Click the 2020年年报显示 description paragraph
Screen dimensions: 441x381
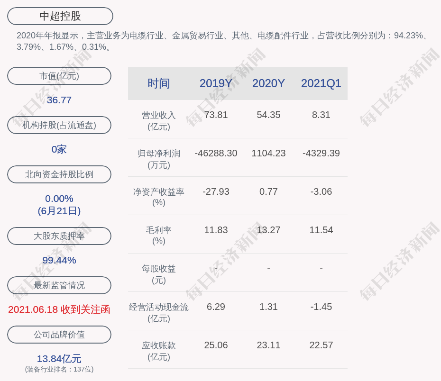click(222, 41)
